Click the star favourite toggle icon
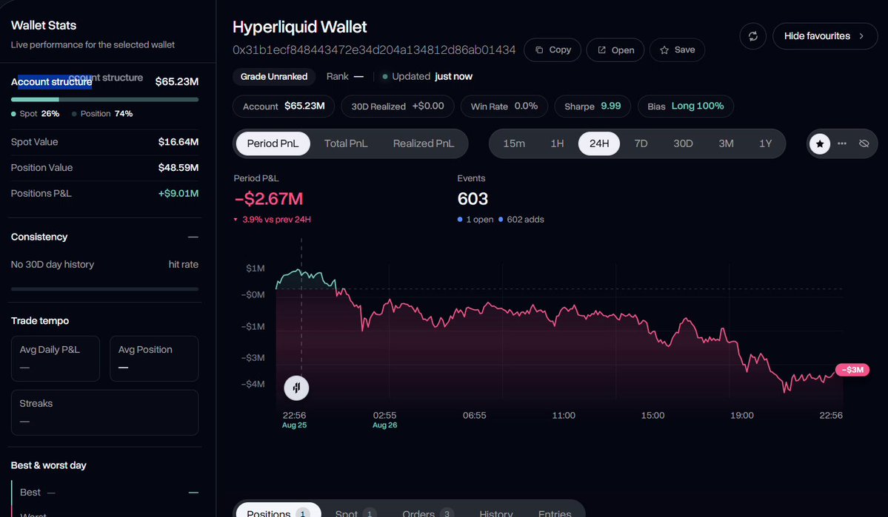This screenshot has height=517, width=888. pos(819,143)
